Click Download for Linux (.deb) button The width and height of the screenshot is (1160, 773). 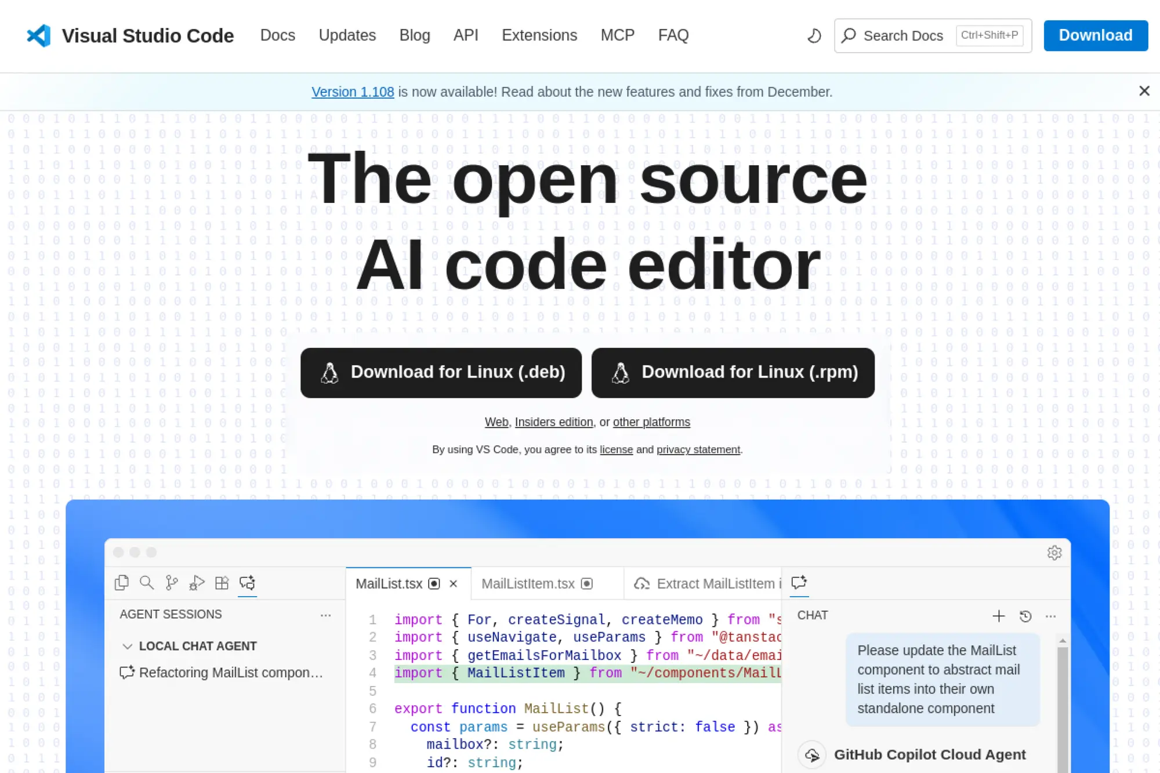pos(441,372)
